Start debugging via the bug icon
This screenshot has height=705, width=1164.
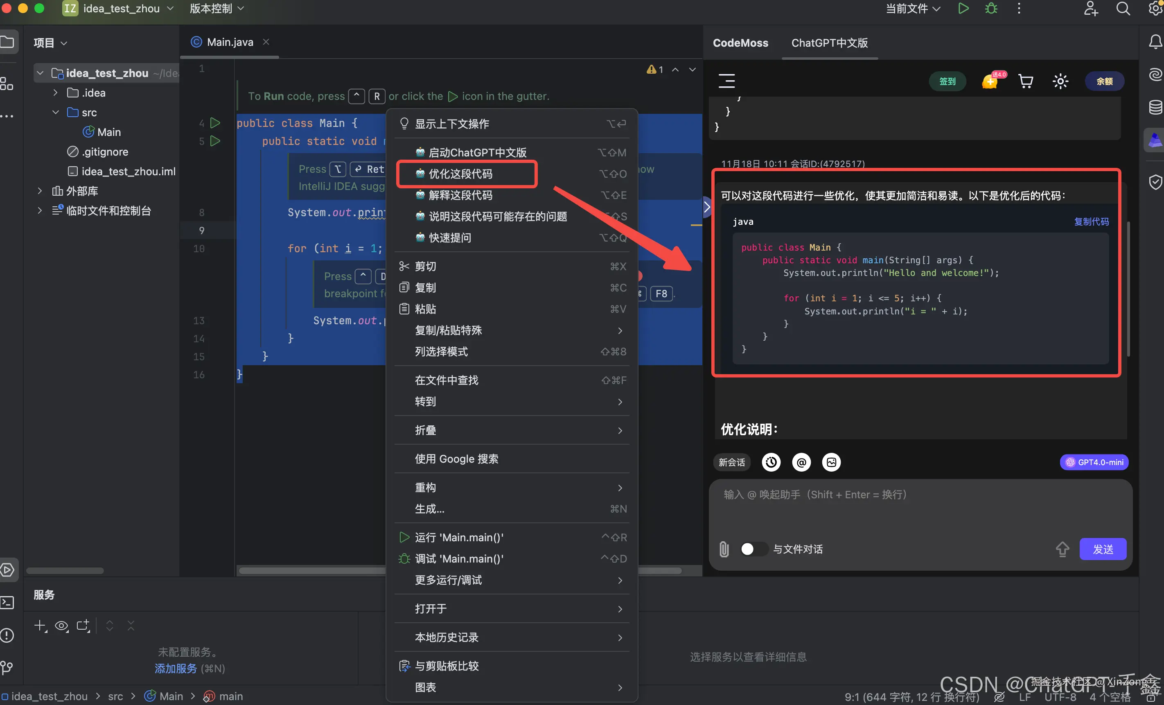pos(991,9)
